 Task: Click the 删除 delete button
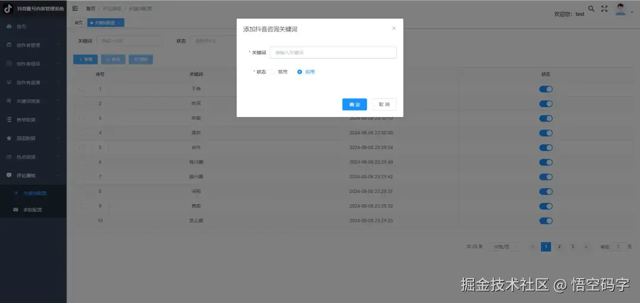pos(141,60)
